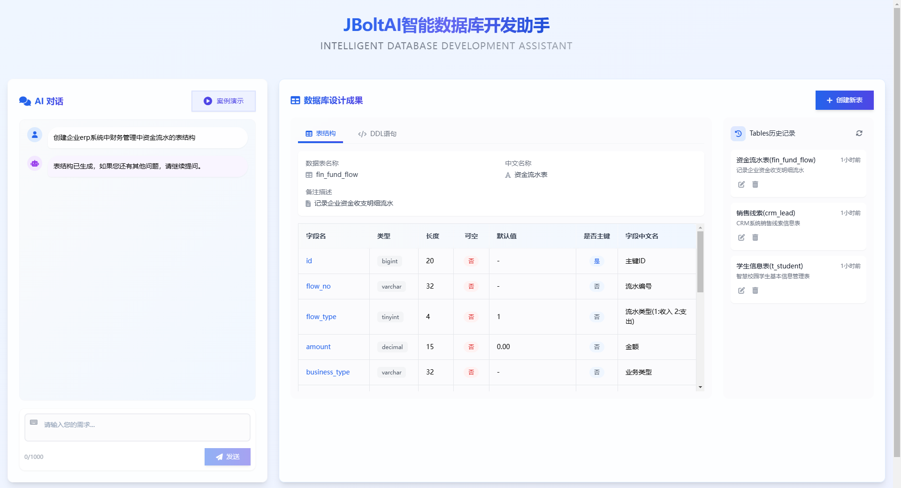Select the 销售线索(crm_lead) history title
Viewport: 901px width, 488px height.
765,213
